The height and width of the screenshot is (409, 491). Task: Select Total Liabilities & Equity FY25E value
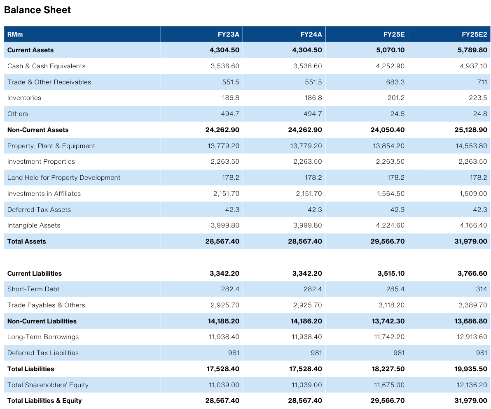click(x=387, y=401)
